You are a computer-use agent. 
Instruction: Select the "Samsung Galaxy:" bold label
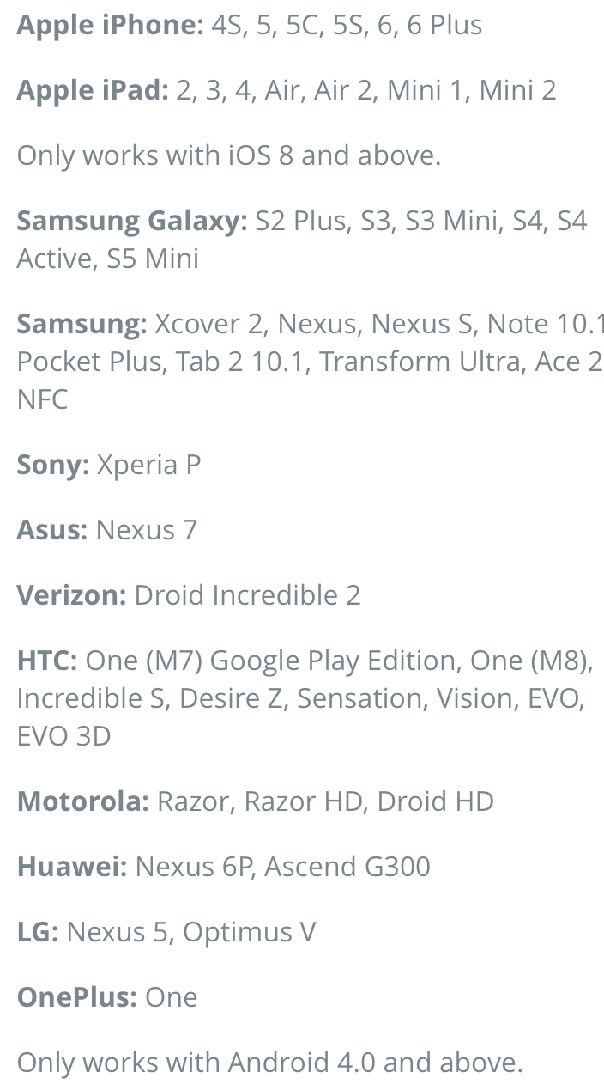tap(131, 221)
